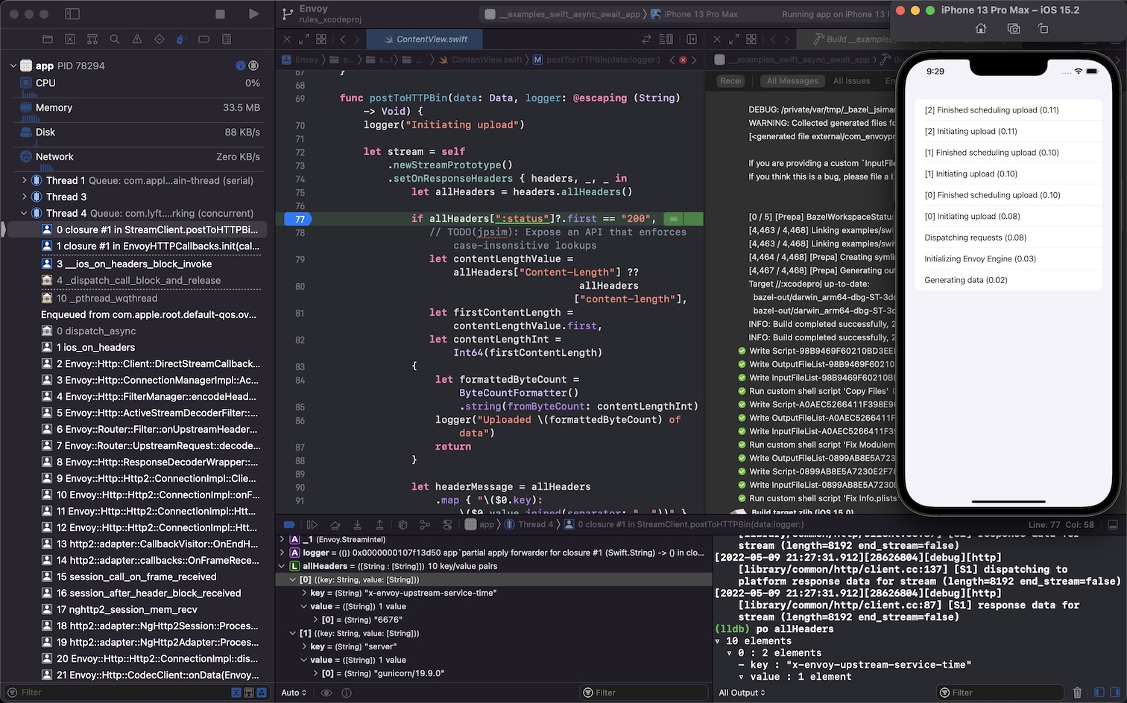
Task: Close the left editor pane
Action: (287, 39)
